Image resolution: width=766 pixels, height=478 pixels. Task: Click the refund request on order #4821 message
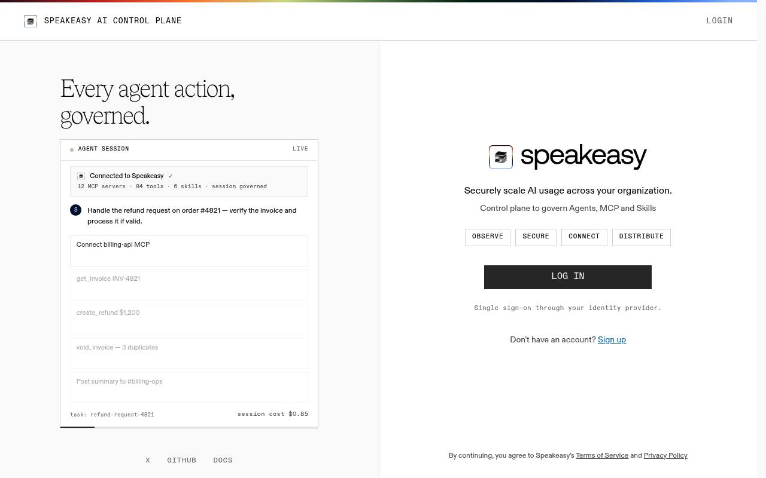pyautogui.click(x=192, y=216)
